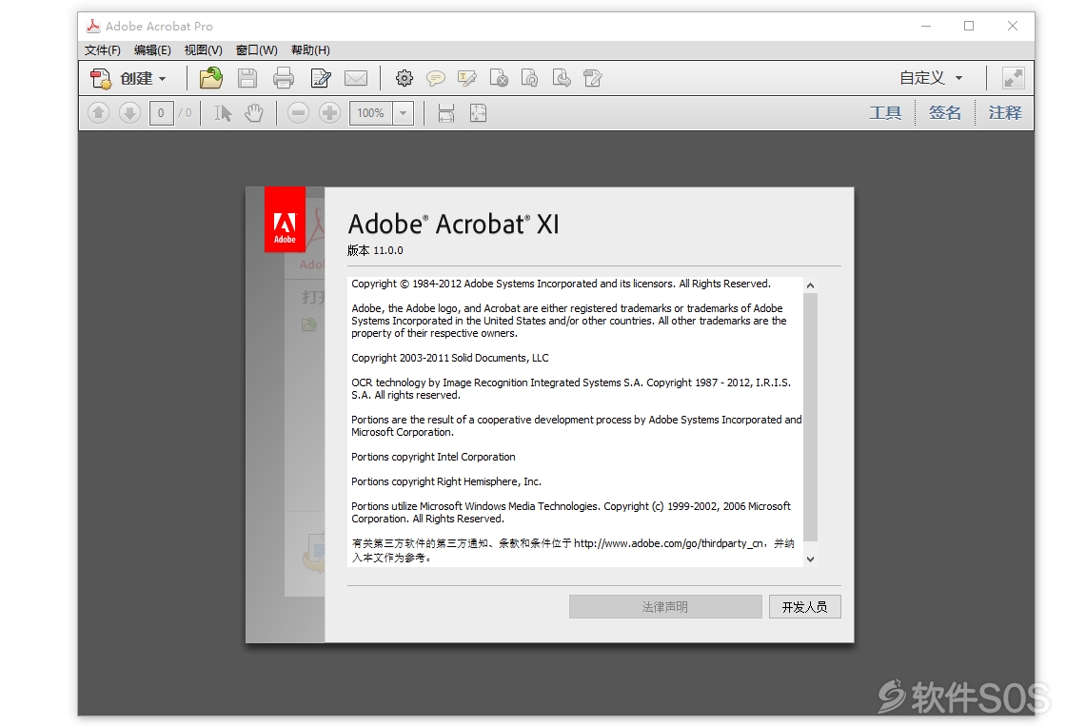
Task: Click the 法律声明 button
Action: pos(665,607)
